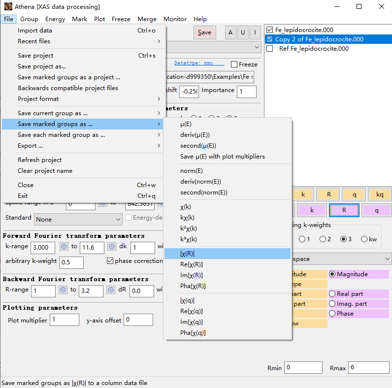The width and height of the screenshot is (392, 388).
Task: Click the Rmin input field
Action: pyautogui.click(x=303, y=367)
